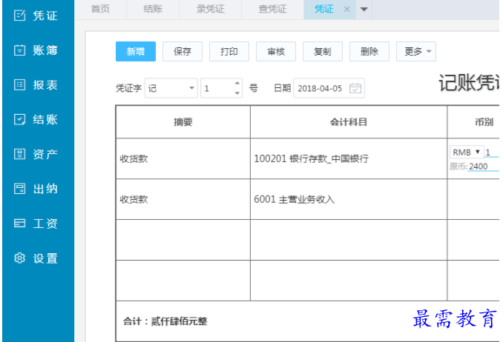Click the 打印 print button
Viewport: 503px width, 342px height.
[x=229, y=51]
